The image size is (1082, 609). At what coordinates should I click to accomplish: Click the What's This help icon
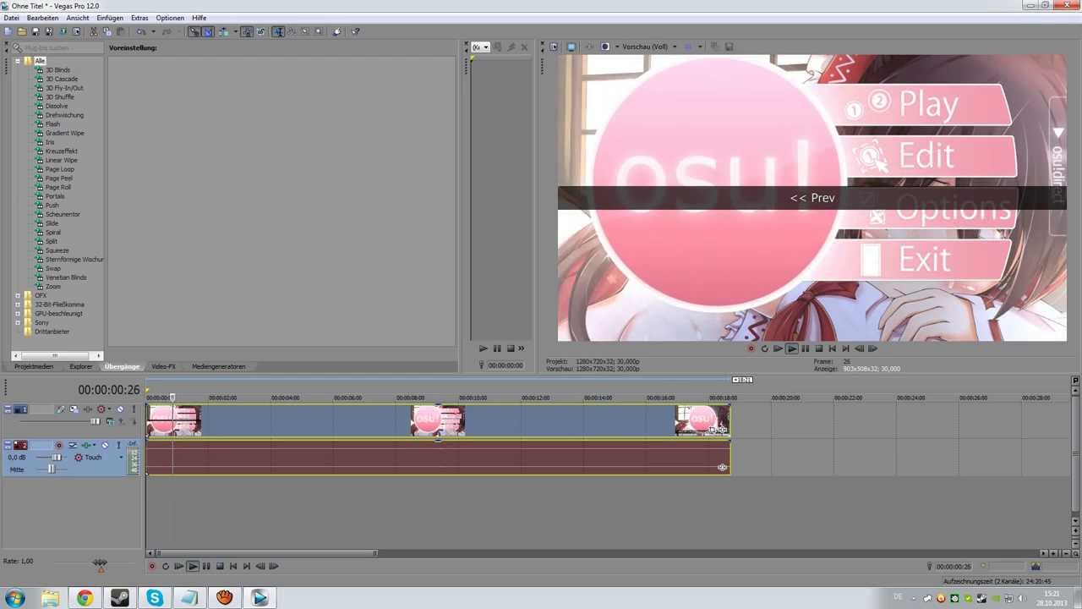point(355,32)
